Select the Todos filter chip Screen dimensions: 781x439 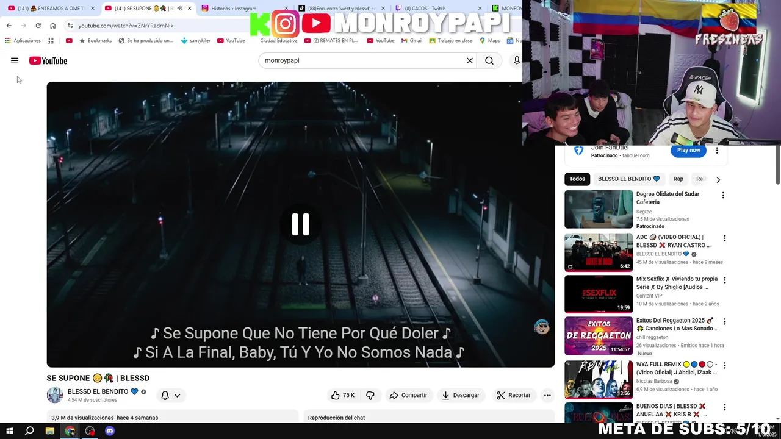pyautogui.click(x=577, y=179)
